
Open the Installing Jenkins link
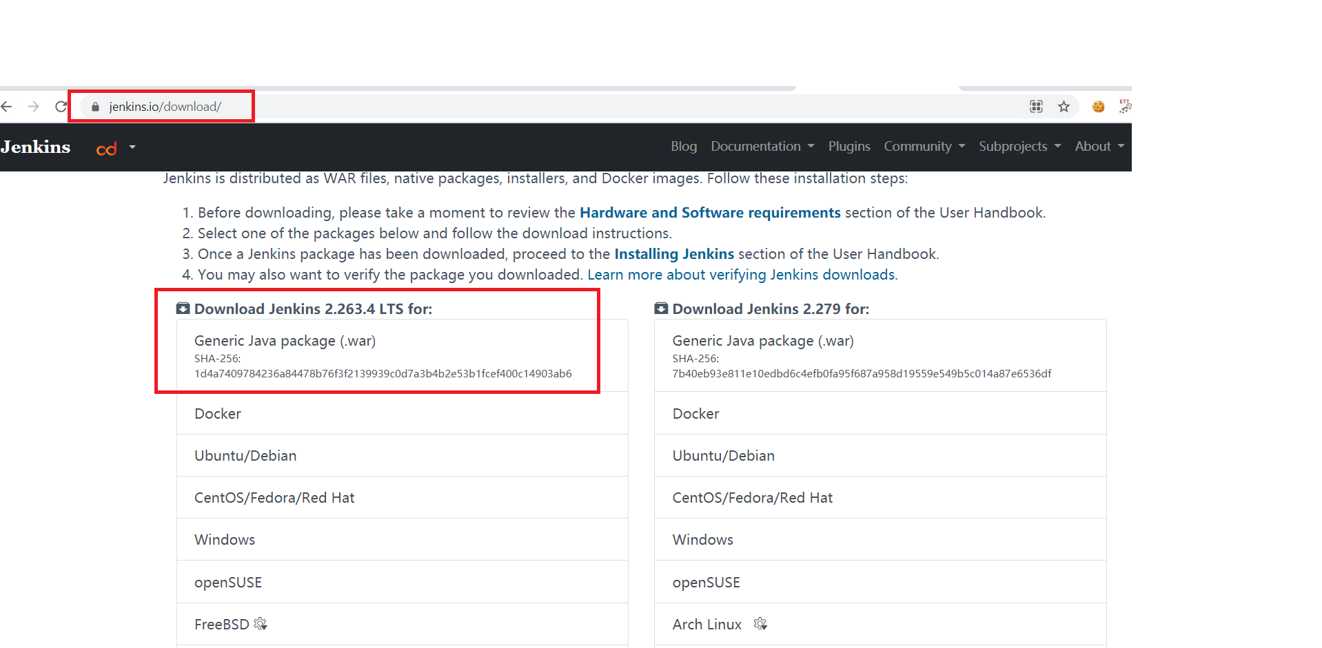pyautogui.click(x=674, y=254)
